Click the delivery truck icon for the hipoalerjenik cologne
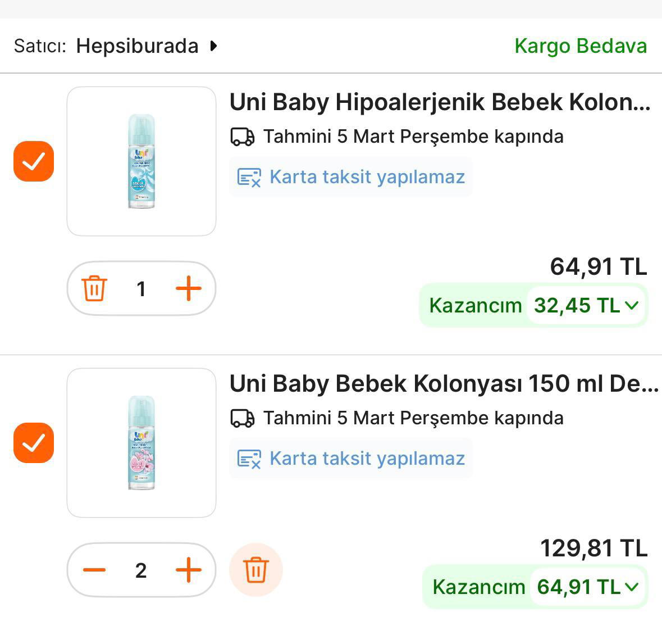 pos(241,135)
